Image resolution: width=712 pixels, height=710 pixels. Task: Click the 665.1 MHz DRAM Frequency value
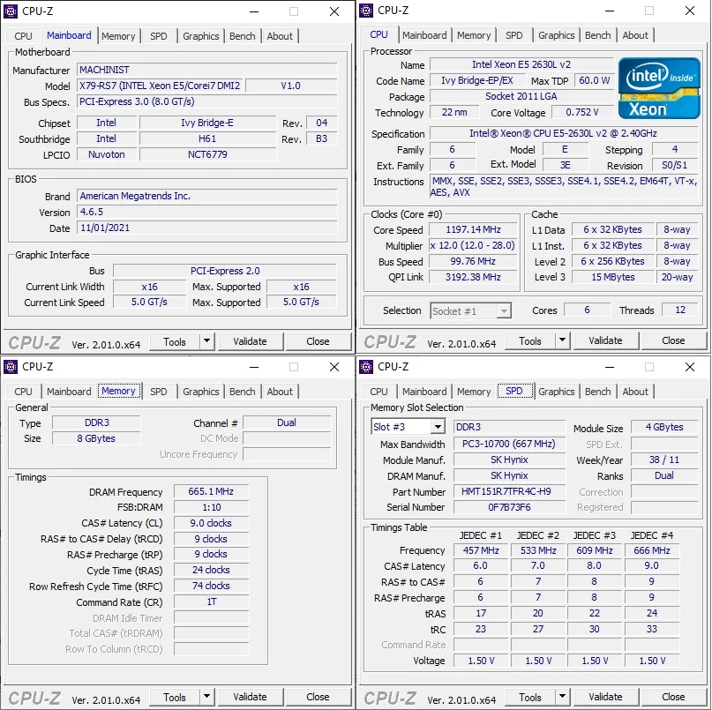(211, 491)
